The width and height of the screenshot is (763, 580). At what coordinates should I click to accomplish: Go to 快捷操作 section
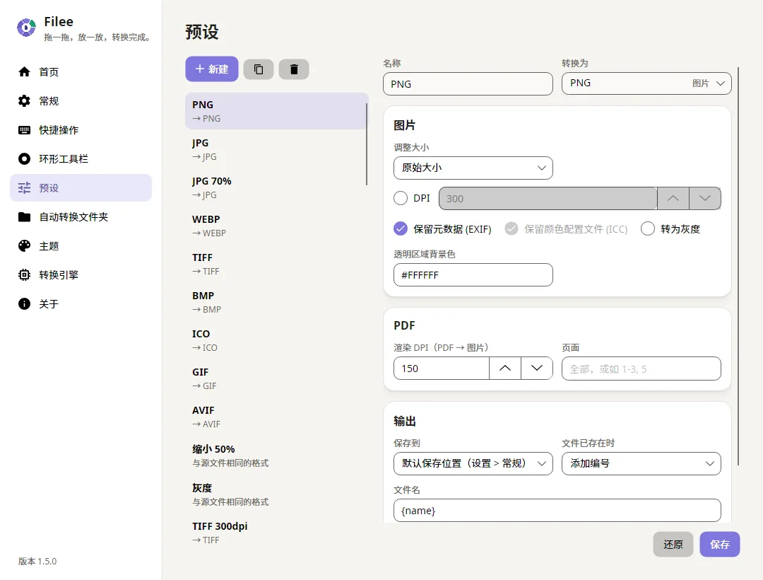click(x=81, y=130)
